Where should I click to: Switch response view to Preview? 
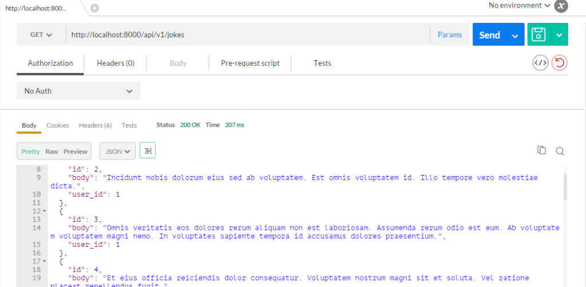[x=76, y=152]
